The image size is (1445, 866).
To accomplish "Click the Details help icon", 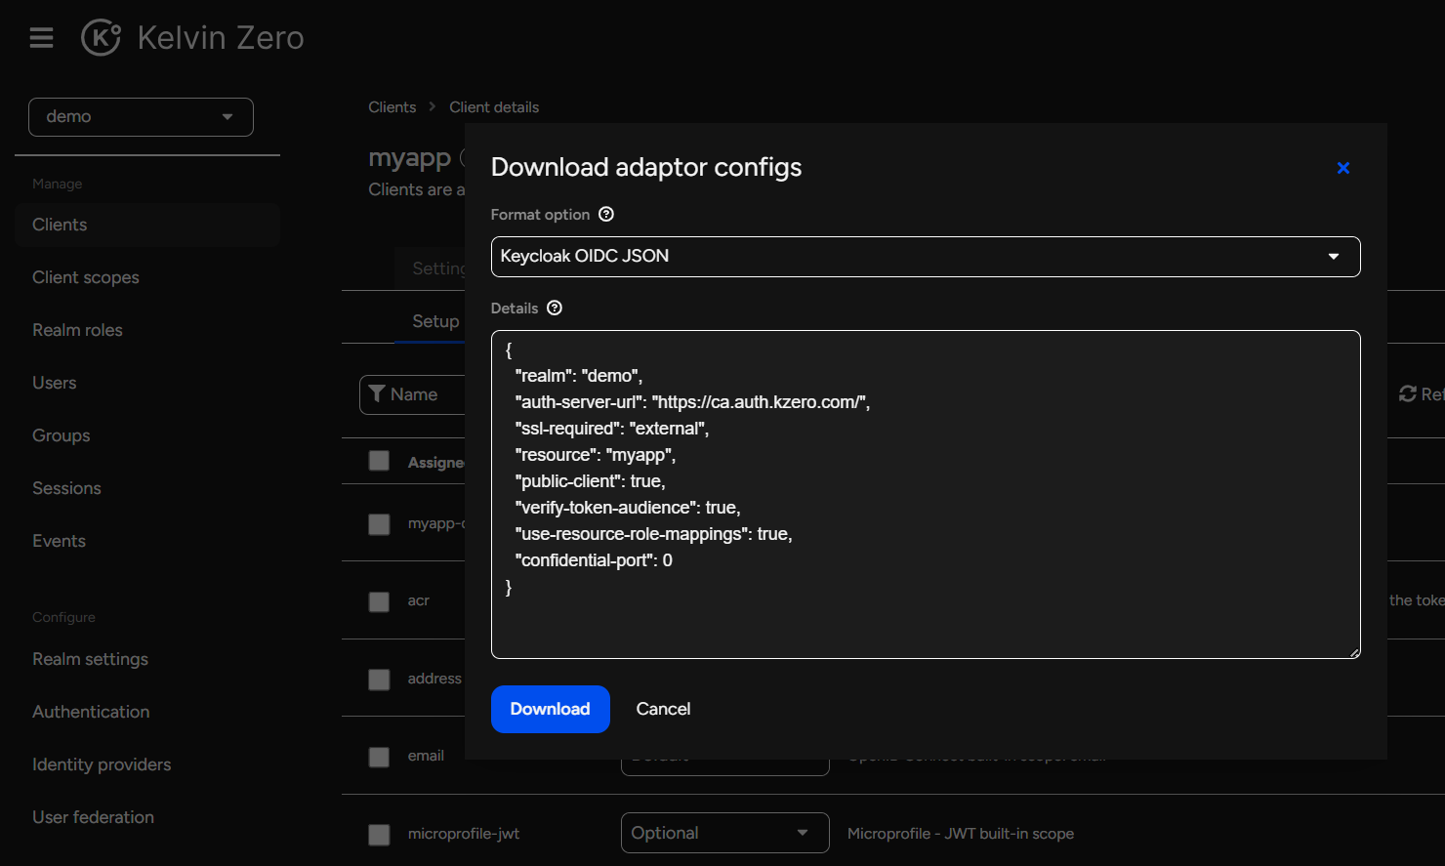I will tap(555, 309).
